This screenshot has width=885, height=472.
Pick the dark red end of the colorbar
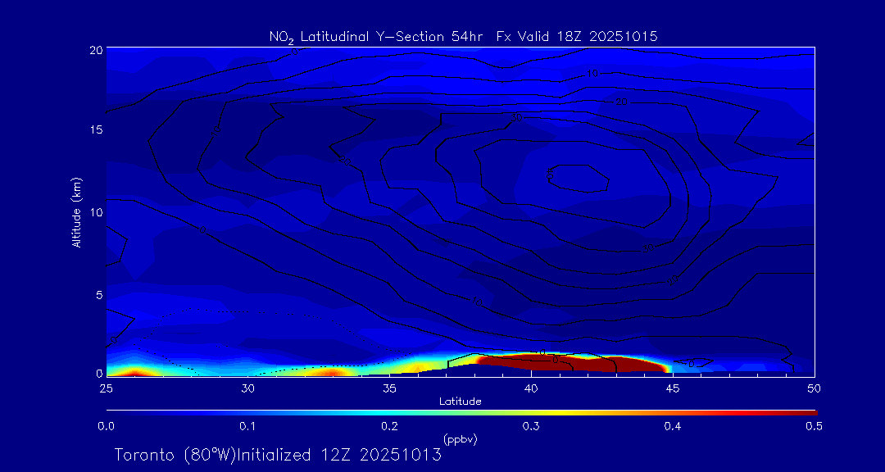pos(799,412)
